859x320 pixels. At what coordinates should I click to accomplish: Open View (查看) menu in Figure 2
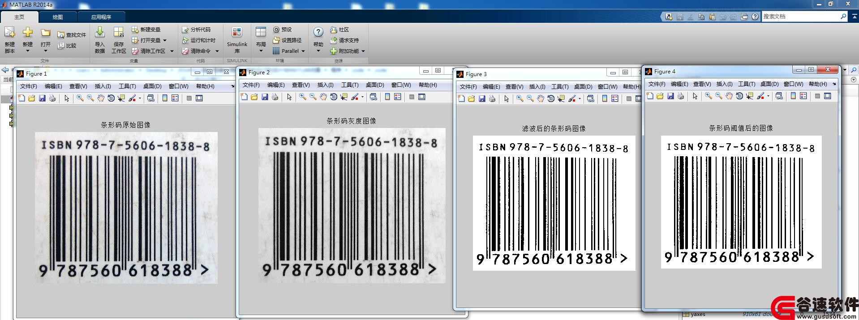tap(301, 85)
